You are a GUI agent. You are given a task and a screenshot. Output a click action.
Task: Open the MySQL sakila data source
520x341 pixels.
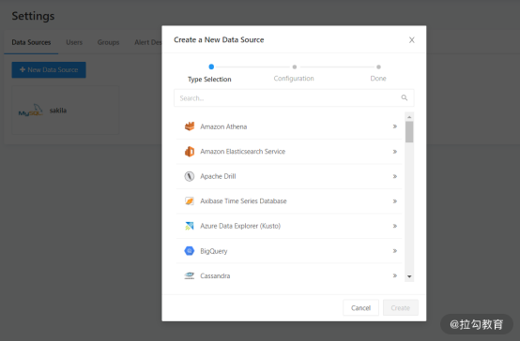pos(66,111)
